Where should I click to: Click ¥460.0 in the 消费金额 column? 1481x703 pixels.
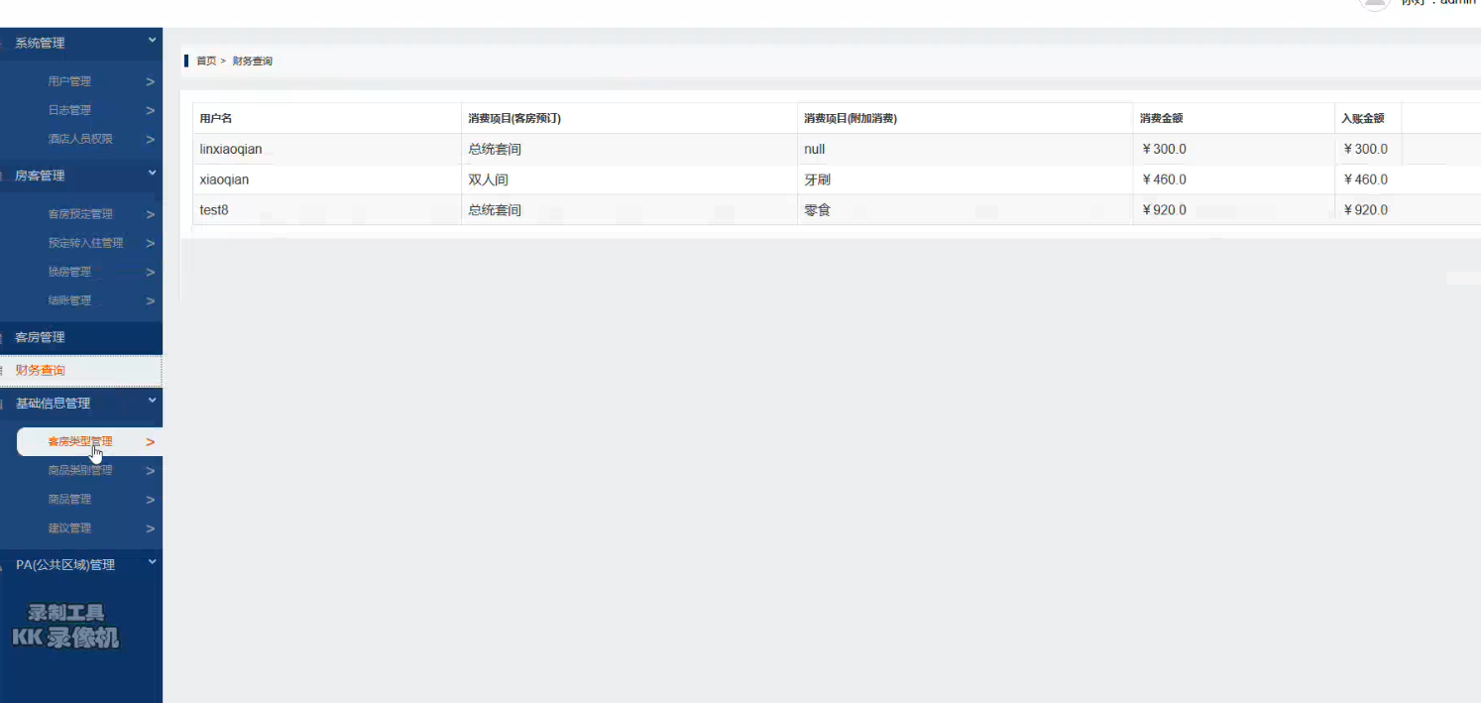(x=1164, y=180)
